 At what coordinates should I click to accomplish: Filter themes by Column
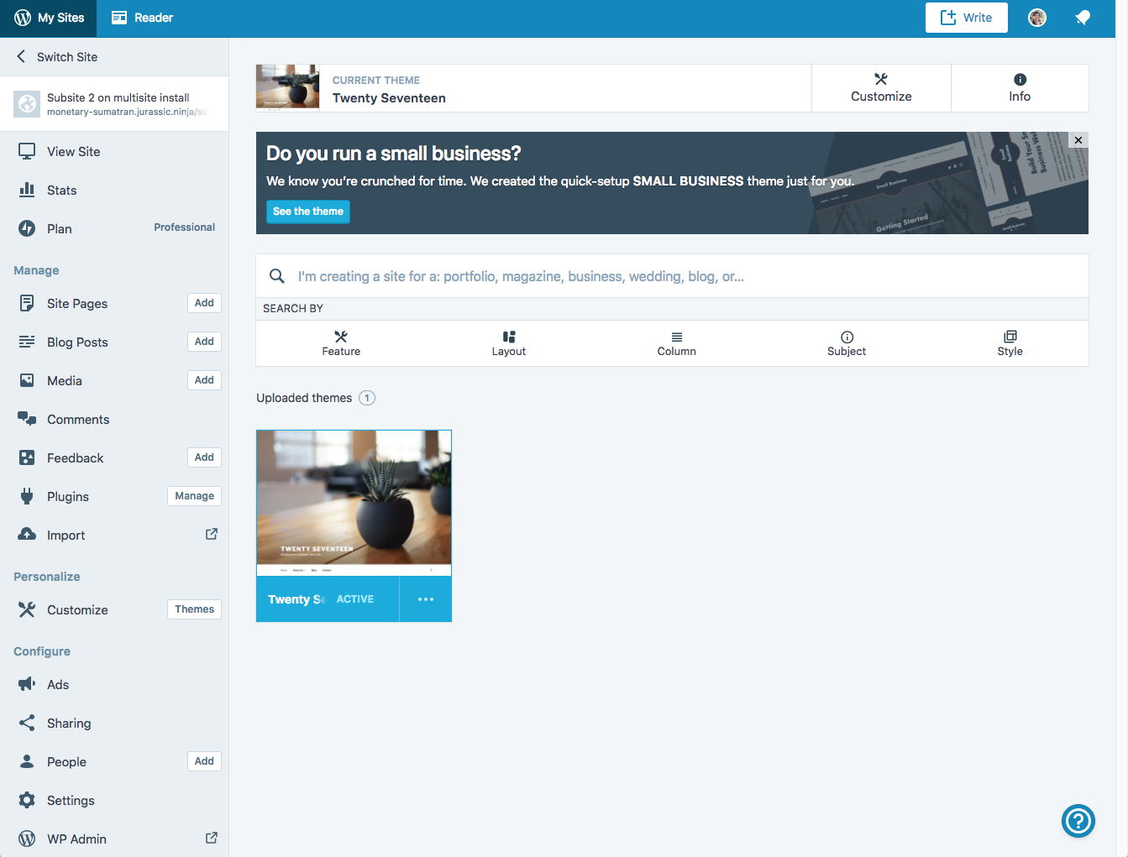pos(677,343)
